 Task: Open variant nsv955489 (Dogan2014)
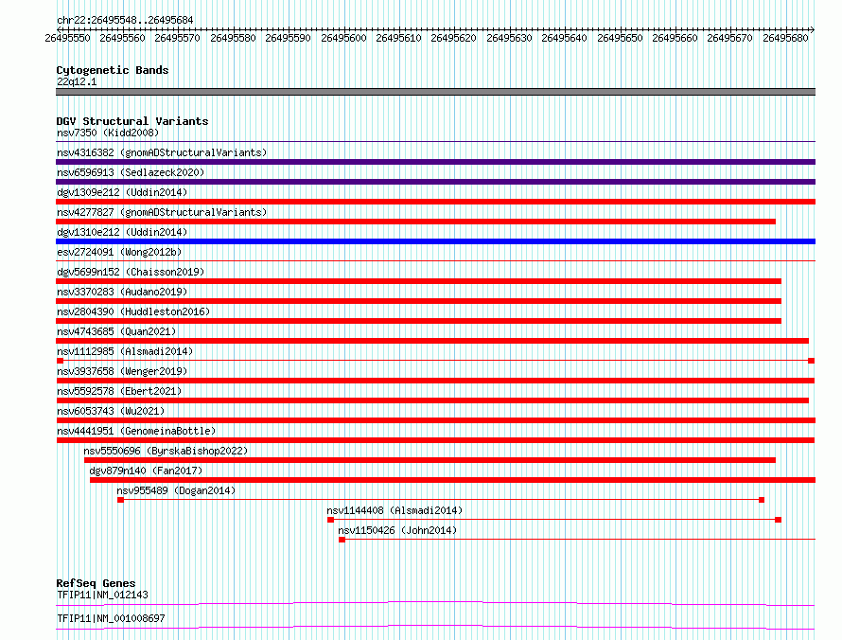[176, 490]
